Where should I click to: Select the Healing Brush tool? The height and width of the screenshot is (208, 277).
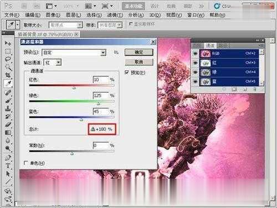pos(8,92)
